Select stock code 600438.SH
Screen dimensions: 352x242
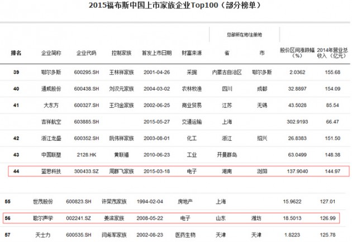tap(87, 89)
